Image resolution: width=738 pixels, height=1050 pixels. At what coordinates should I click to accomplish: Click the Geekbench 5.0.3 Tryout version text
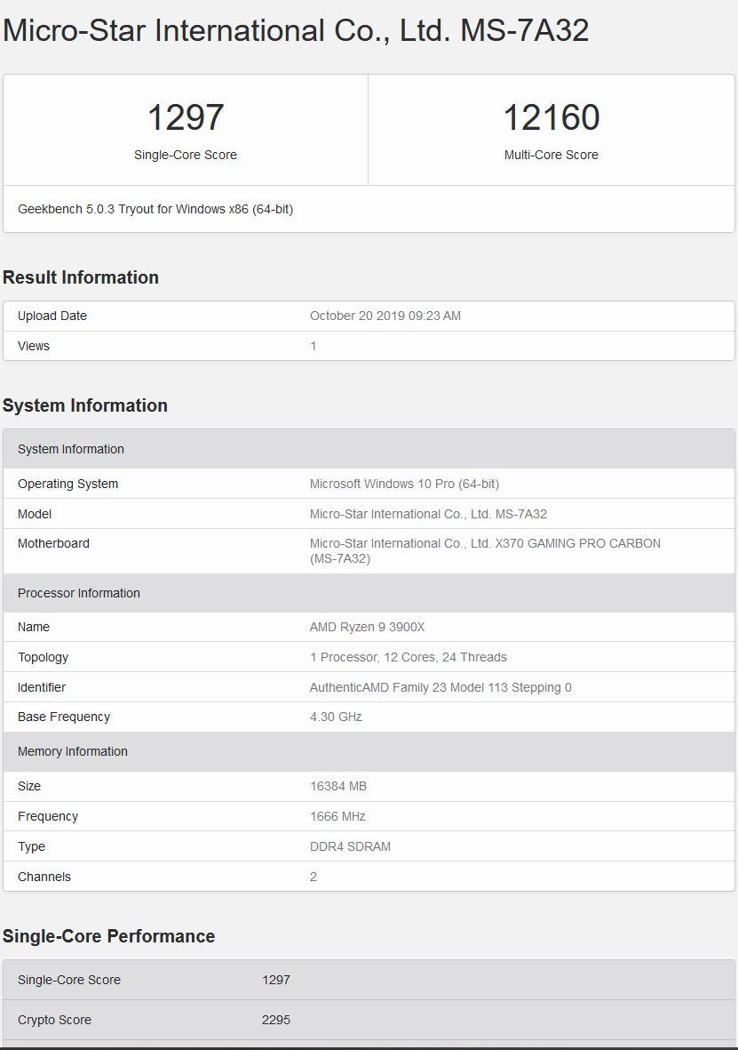point(155,210)
